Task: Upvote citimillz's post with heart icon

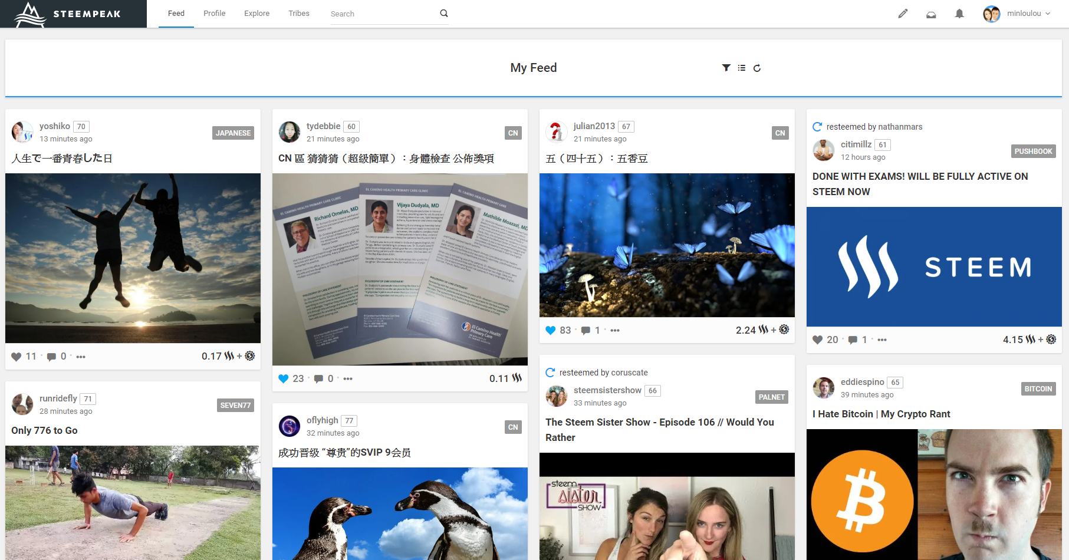Action: (817, 340)
